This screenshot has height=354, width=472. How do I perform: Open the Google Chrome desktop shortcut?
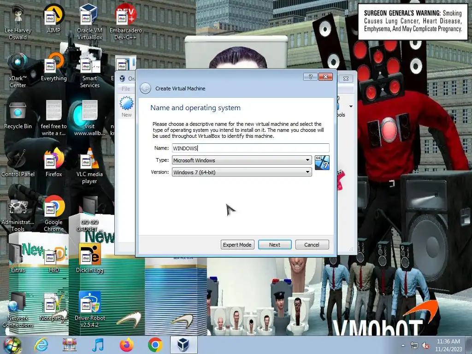click(x=53, y=214)
